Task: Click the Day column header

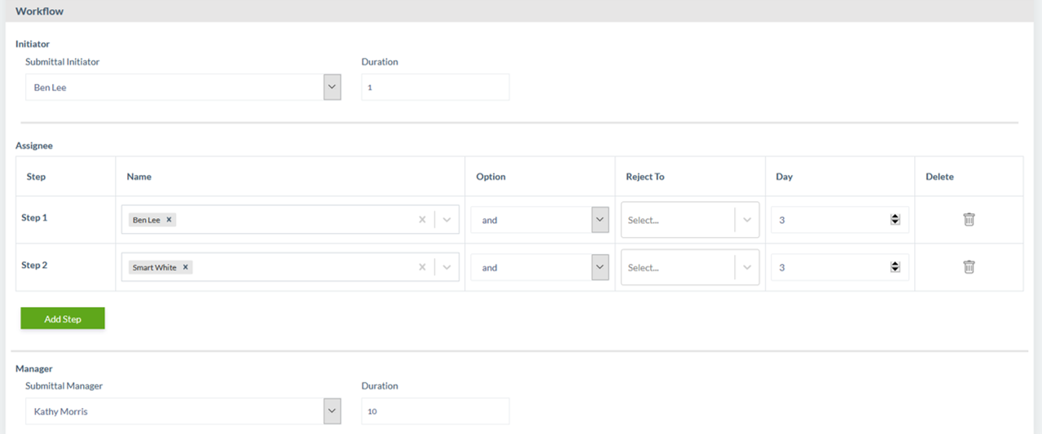Action: 784,177
